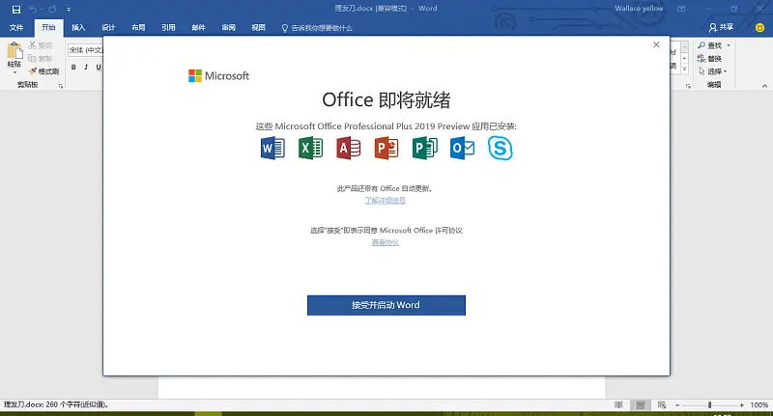Click the 替换 (Replace) button
The height and width of the screenshot is (416, 773).
point(709,59)
